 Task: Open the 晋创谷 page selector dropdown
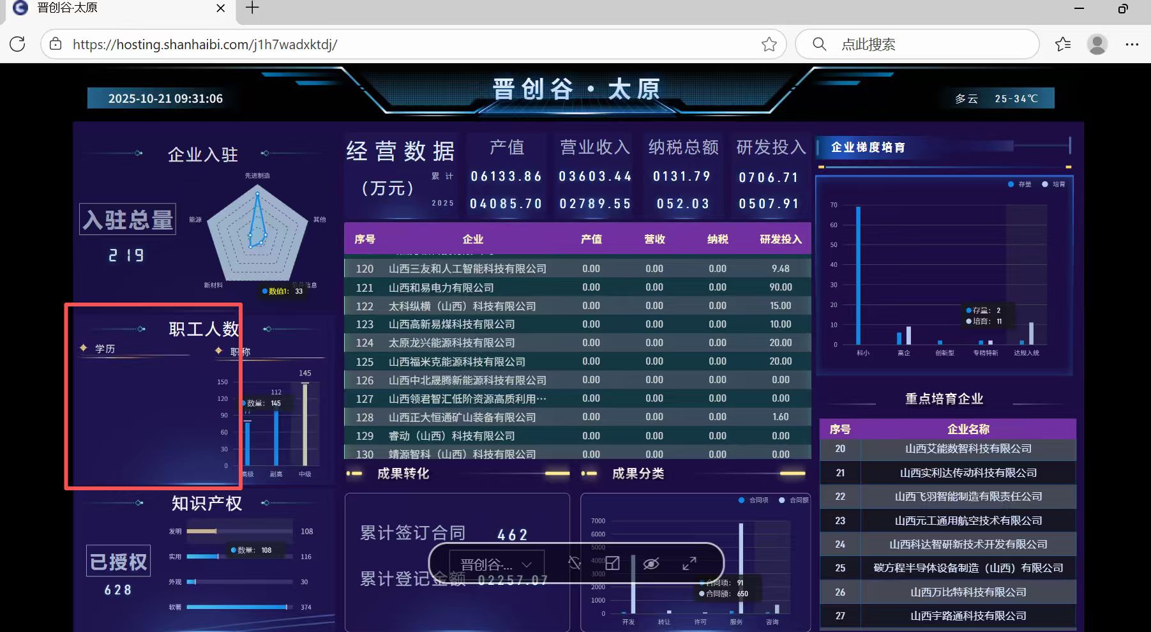497,564
